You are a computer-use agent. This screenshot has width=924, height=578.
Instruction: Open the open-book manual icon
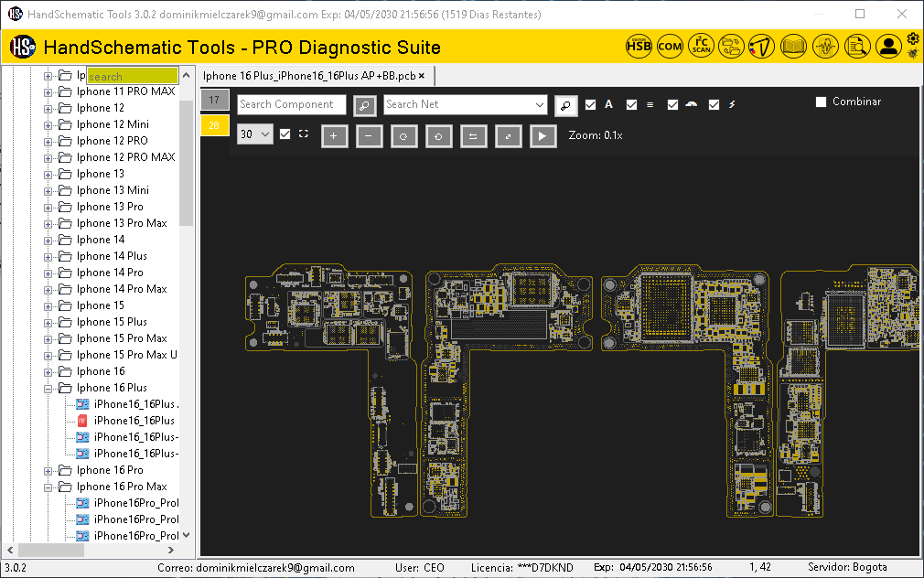pos(793,46)
